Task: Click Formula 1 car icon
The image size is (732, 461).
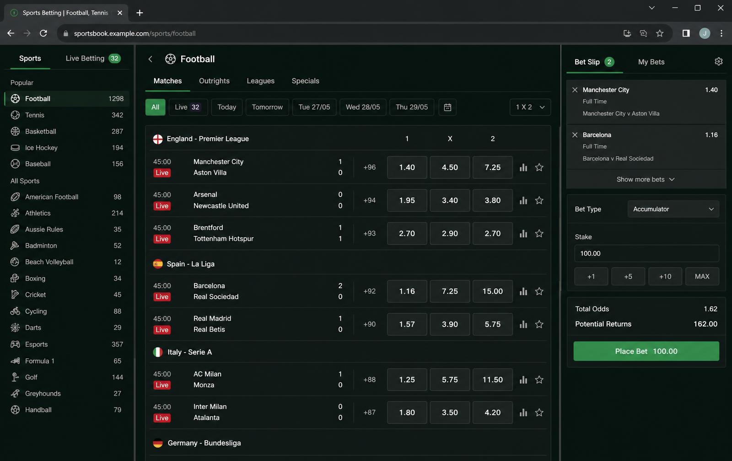Action: click(x=15, y=361)
